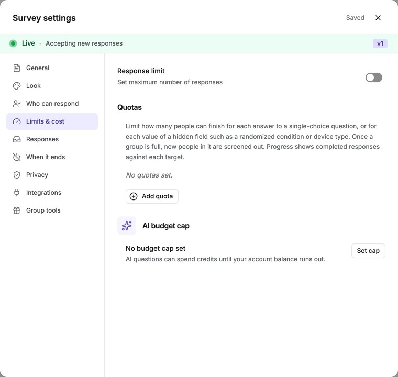Viewport: 398px width, 377px height.
Task: Click the Set cap button
Action: tap(368, 251)
